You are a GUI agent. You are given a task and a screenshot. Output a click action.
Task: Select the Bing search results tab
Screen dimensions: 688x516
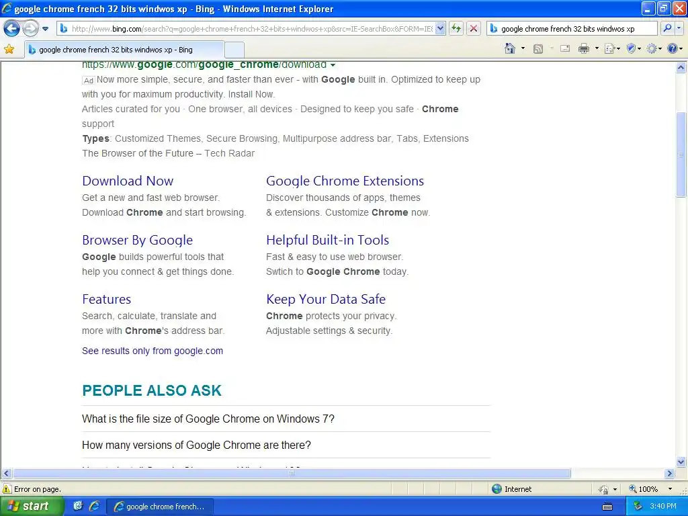tap(124, 50)
